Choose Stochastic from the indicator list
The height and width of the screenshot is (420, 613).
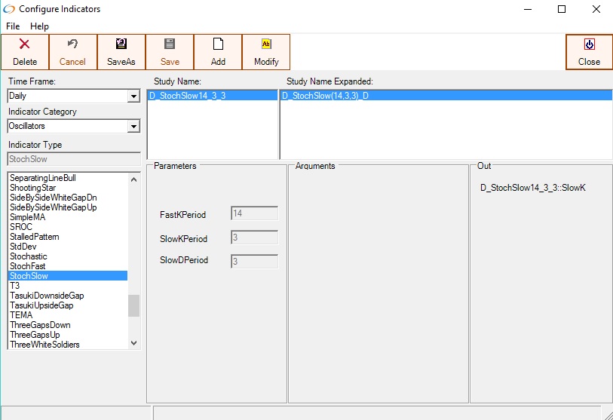pos(29,256)
